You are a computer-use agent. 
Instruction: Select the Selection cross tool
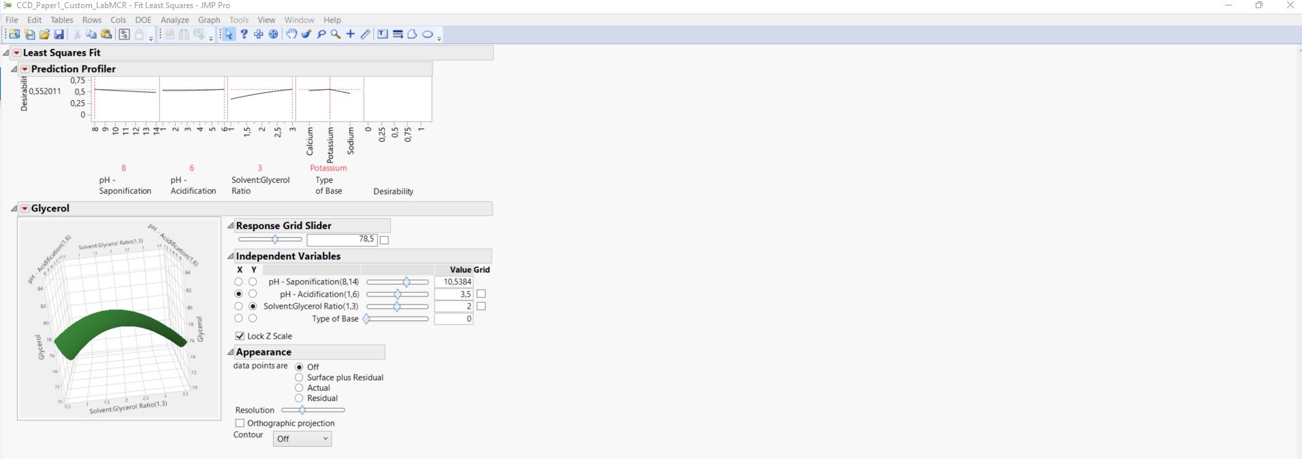(x=259, y=34)
